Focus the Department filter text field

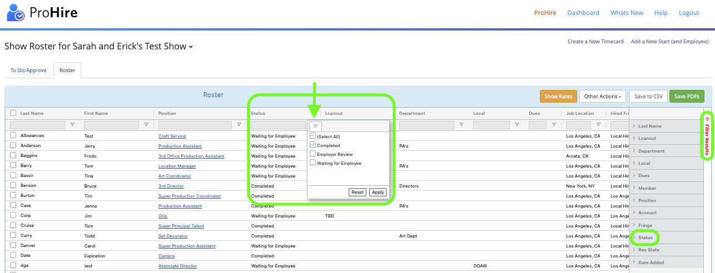click(x=427, y=125)
